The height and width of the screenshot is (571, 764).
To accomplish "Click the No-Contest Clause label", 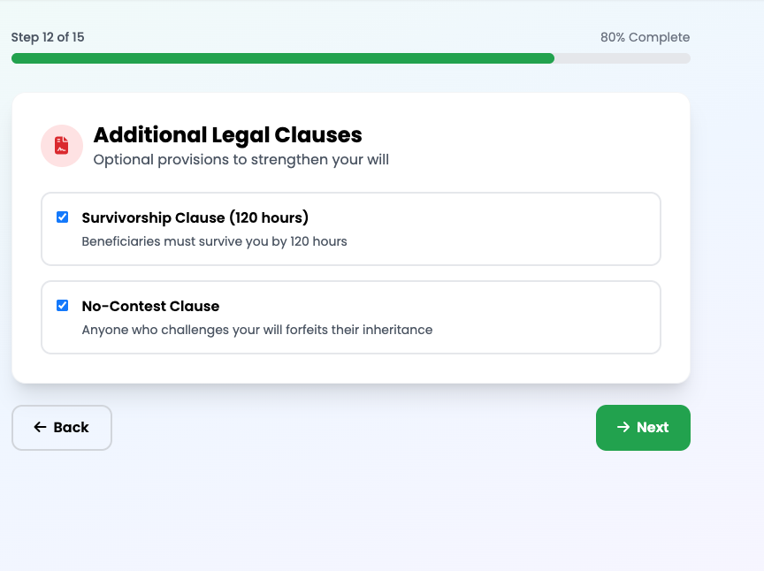I will click(150, 306).
